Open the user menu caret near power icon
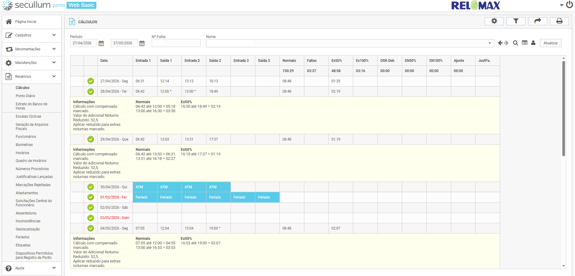 pyautogui.click(x=562, y=5)
